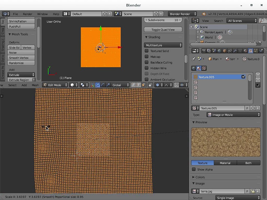Viewport: 267px width, 200px height.
Task: Switch to vertex select mode
Action: click(x=133, y=85)
